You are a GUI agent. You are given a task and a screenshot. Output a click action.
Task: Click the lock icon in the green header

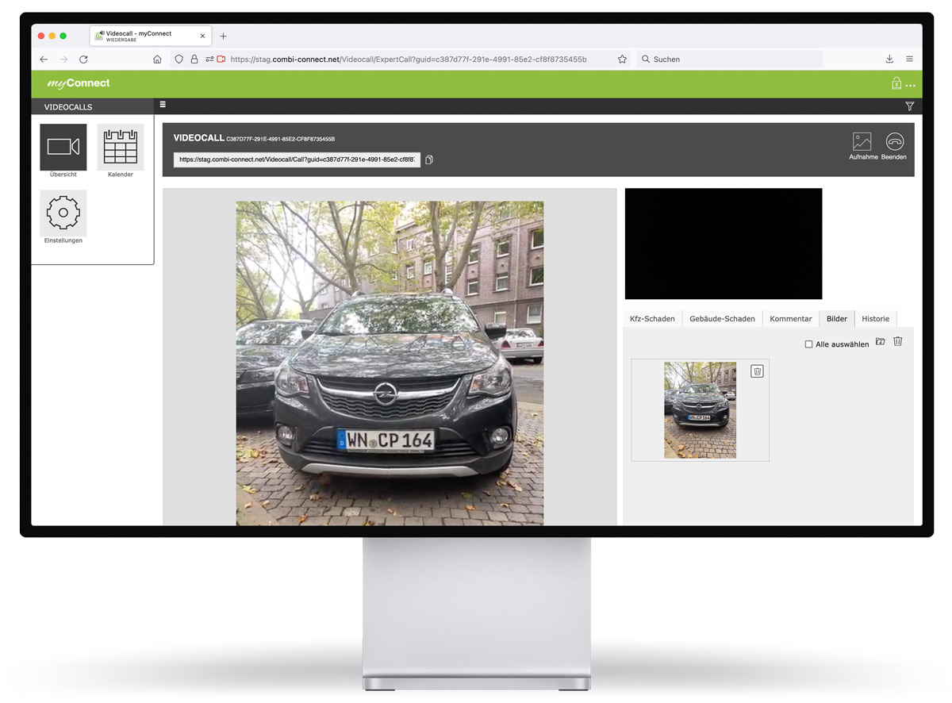point(896,83)
